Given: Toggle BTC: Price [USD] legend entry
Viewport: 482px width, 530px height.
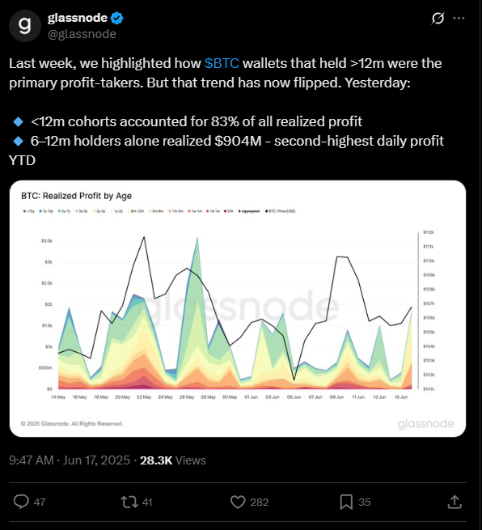Looking at the screenshot, I should pyautogui.click(x=280, y=211).
